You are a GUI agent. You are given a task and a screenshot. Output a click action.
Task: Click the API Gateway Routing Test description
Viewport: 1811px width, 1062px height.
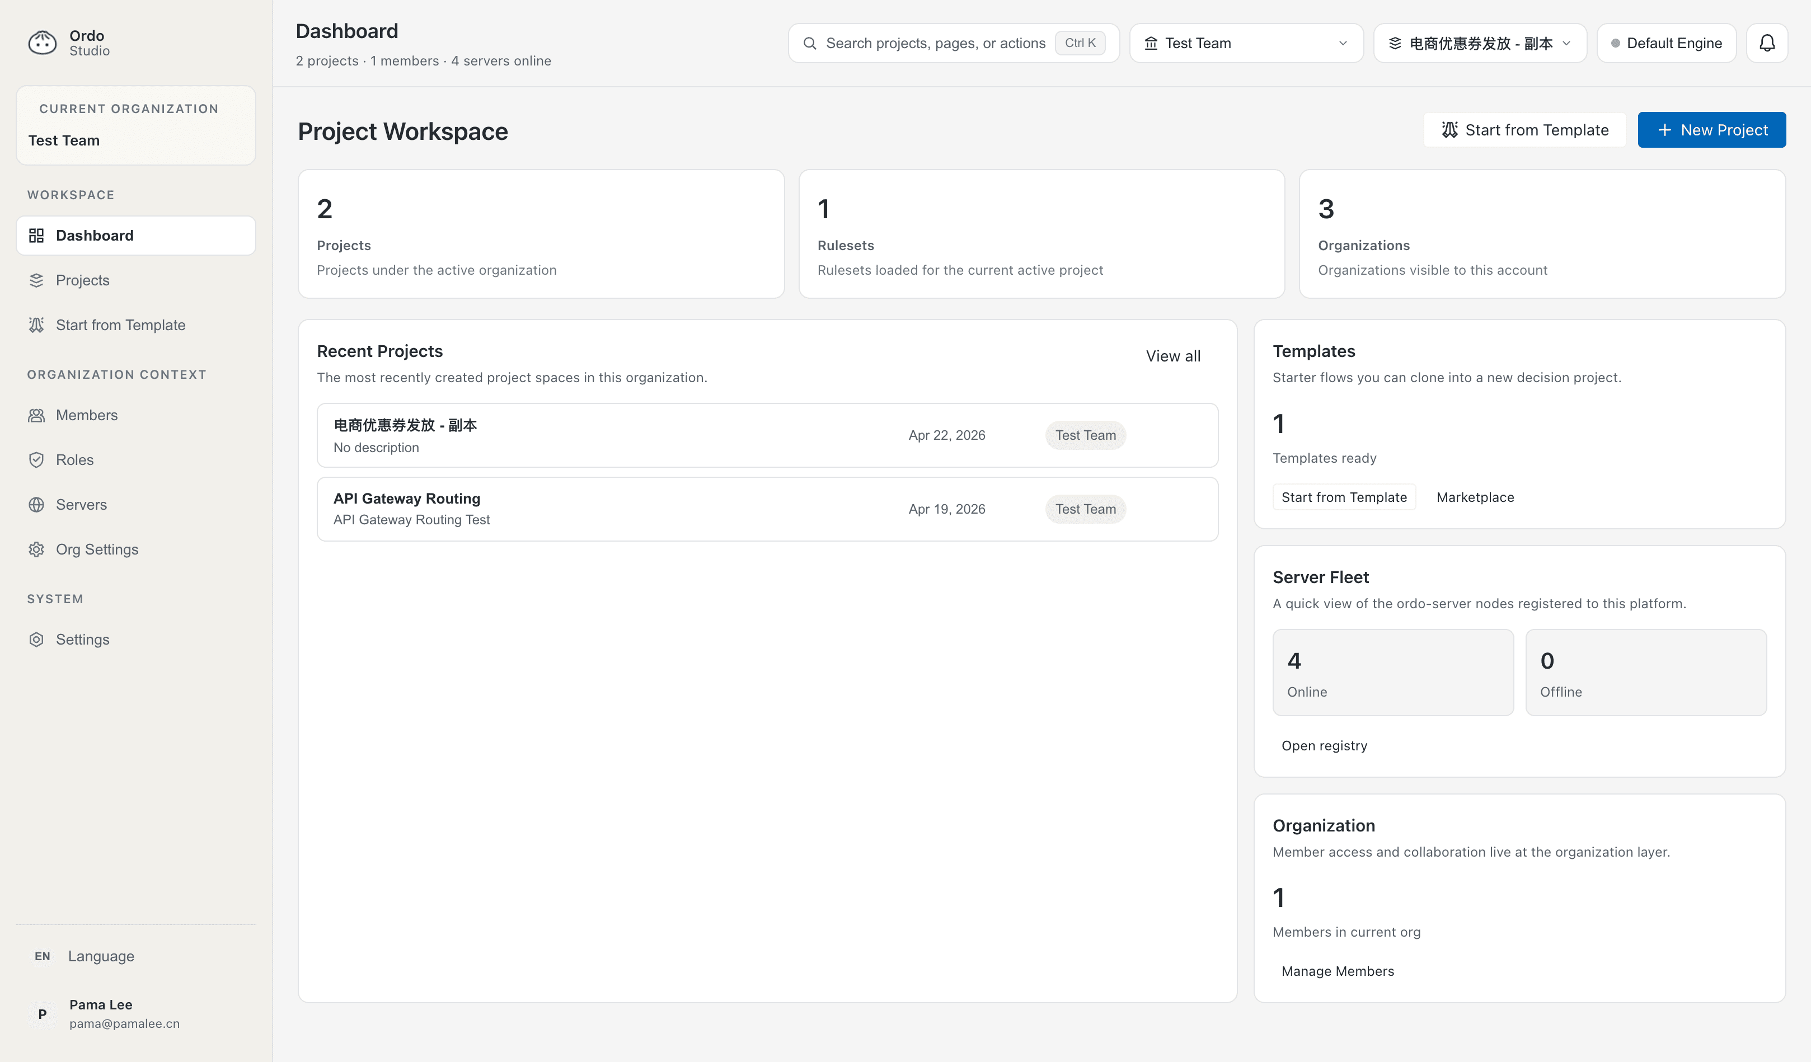pyautogui.click(x=411, y=520)
